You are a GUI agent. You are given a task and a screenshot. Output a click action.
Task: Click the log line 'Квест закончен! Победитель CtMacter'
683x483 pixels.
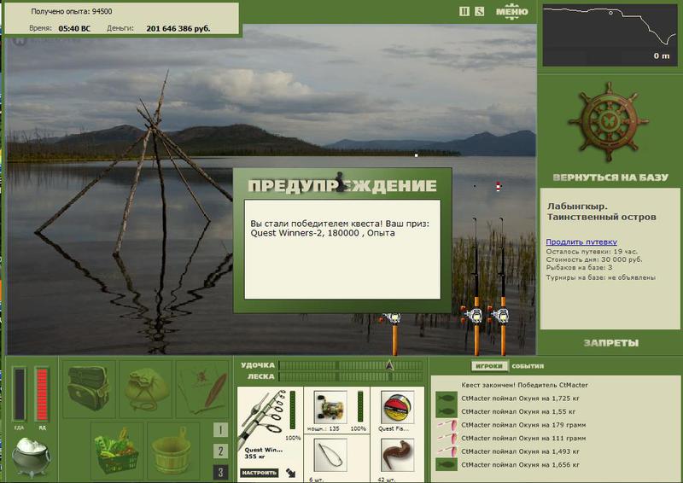pyautogui.click(x=524, y=385)
